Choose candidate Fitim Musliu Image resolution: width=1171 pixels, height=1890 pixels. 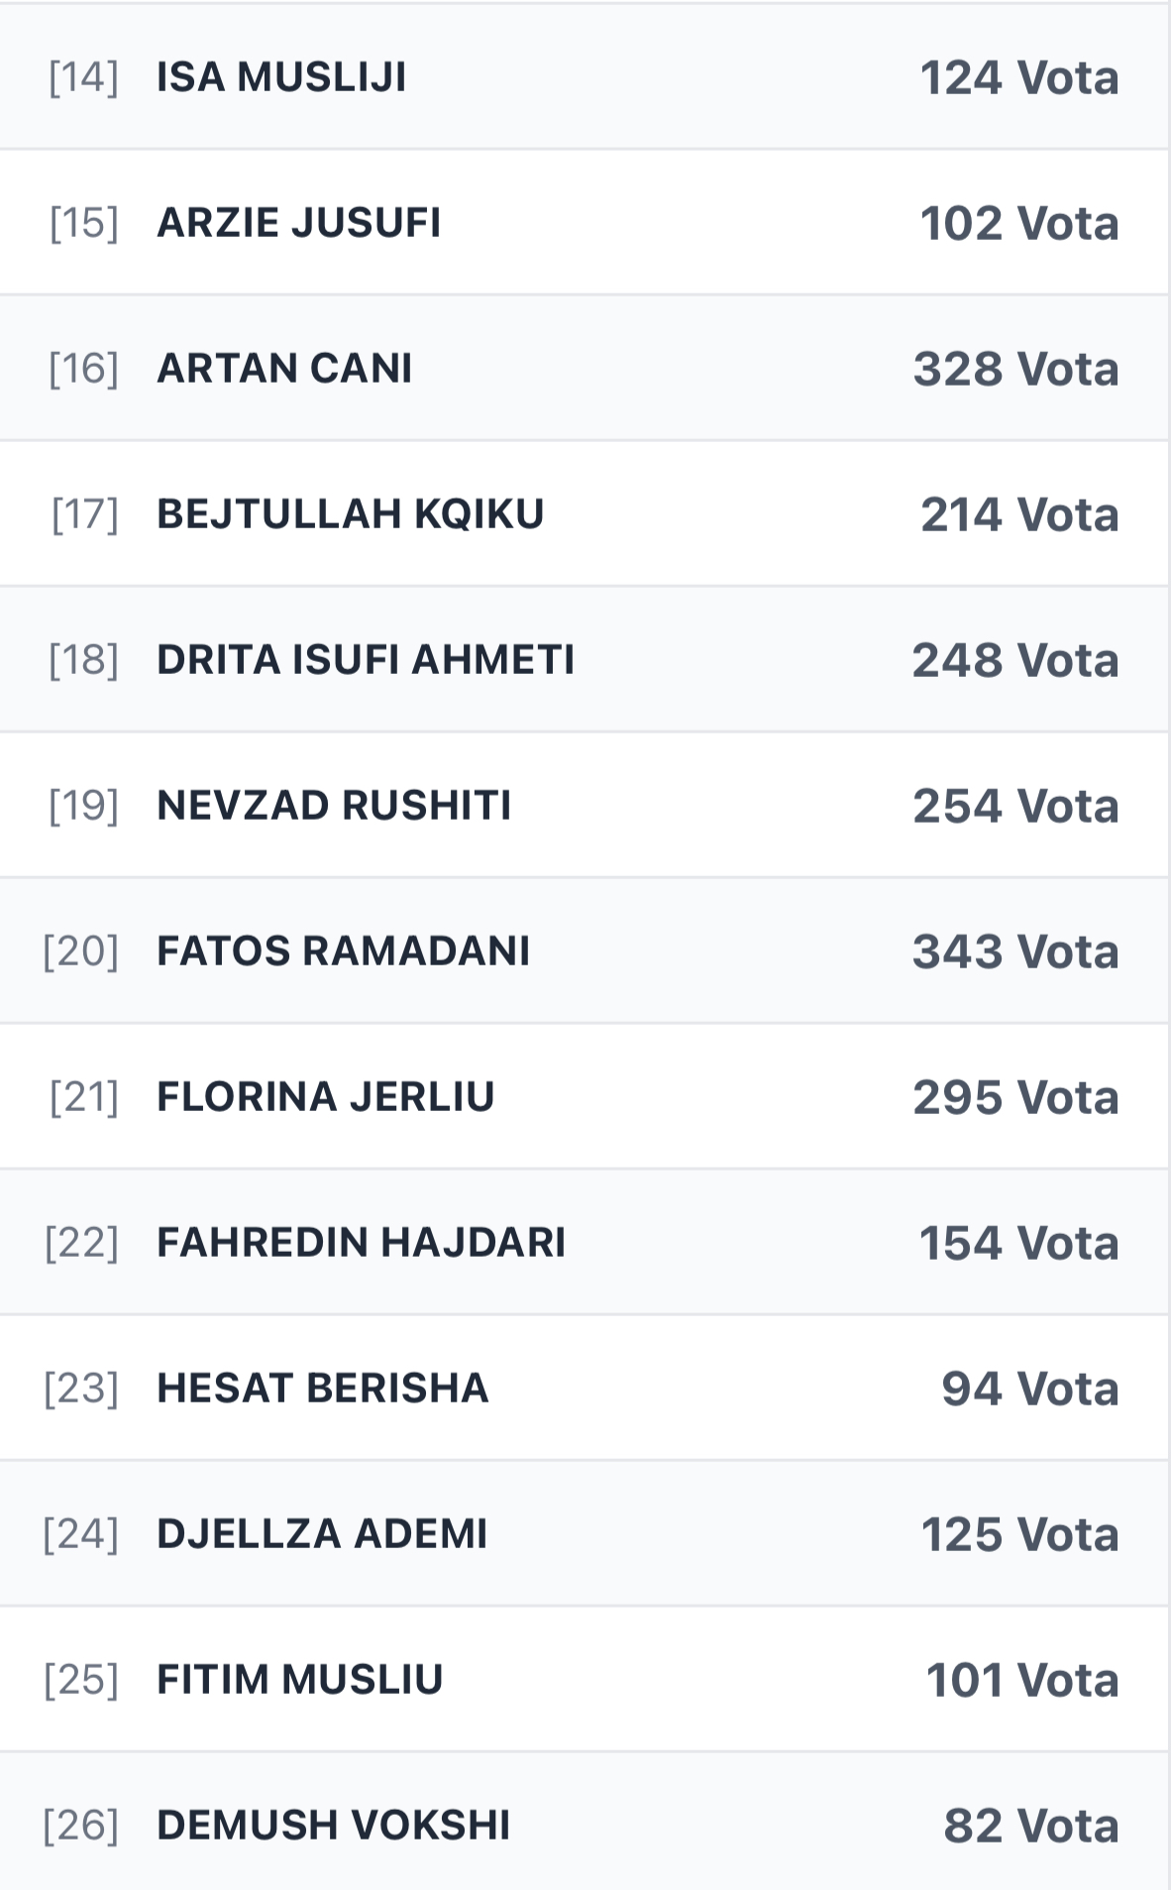click(x=299, y=1680)
